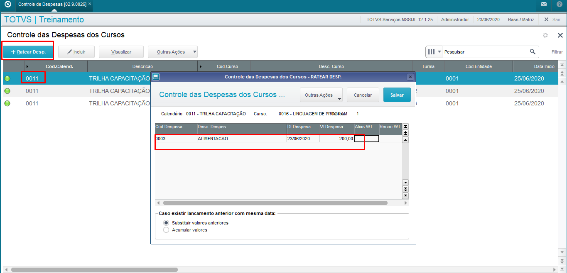Open the help question mark icon
This screenshot has width=567, height=273.
[559, 4]
